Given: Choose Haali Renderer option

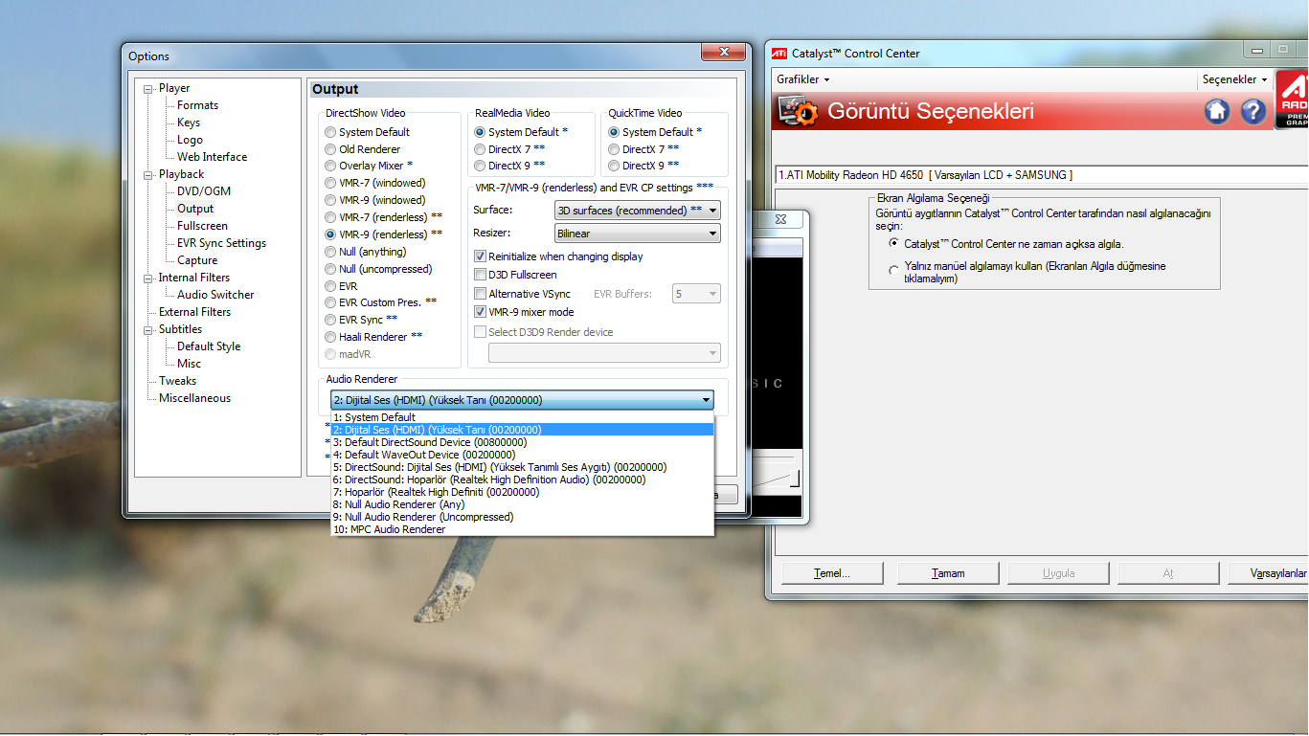Looking at the screenshot, I should pos(330,337).
